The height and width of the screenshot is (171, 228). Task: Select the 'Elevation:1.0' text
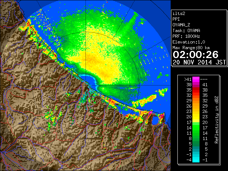click(189, 42)
